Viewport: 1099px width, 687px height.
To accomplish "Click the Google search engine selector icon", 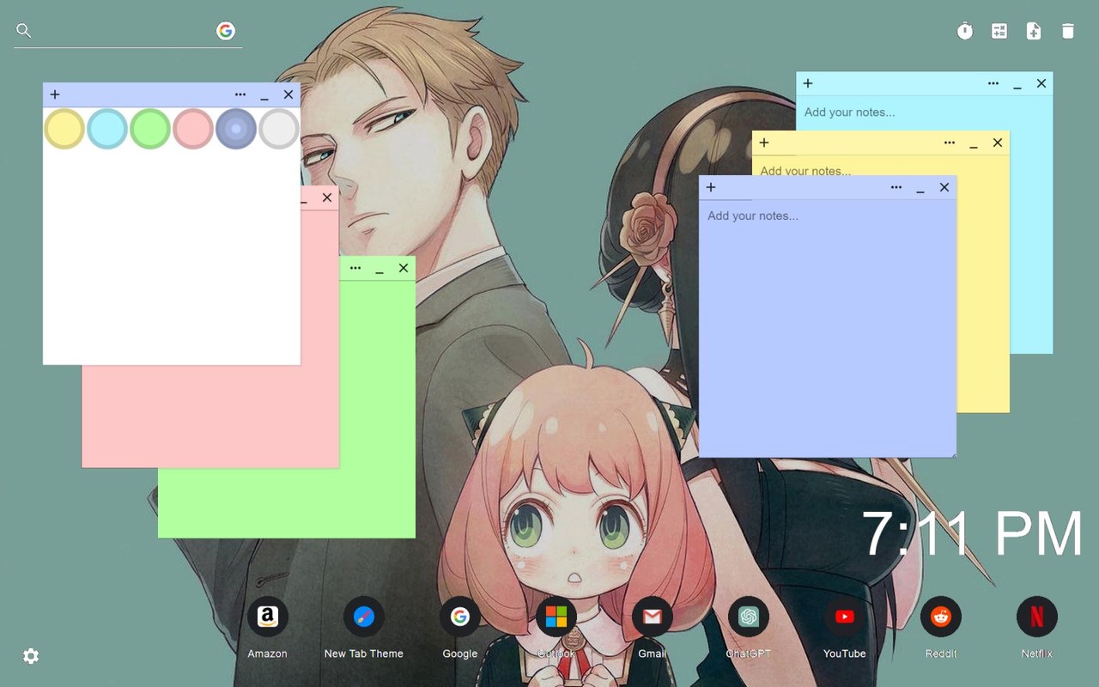I will click(226, 31).
